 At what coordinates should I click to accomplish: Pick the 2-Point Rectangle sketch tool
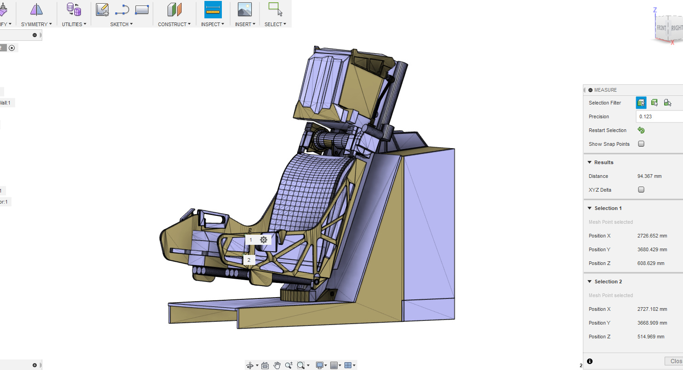coord(142,10)
